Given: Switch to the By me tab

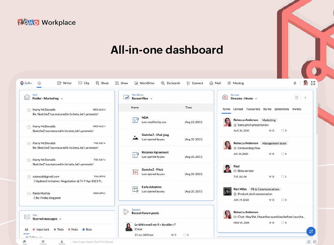Looking at the screenshot, I should [x=267, y=109].
